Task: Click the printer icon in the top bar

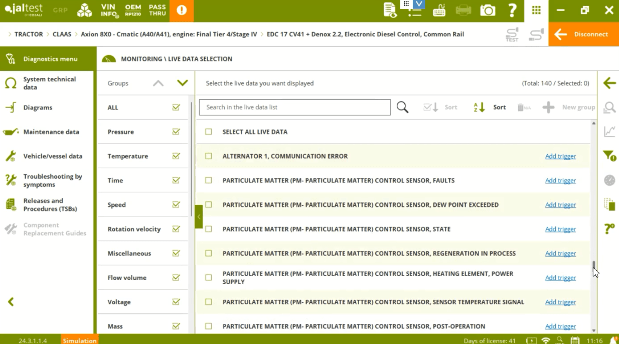Action: (x=463, y=11)
